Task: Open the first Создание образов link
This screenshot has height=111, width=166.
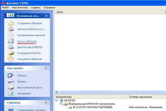Action: 29,23
